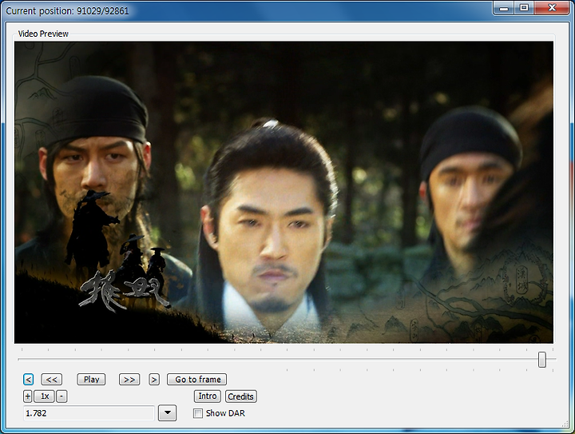Viewport: 575px width, 434px height.
Task: Rewind with the << button
Action: click(52, 380)
